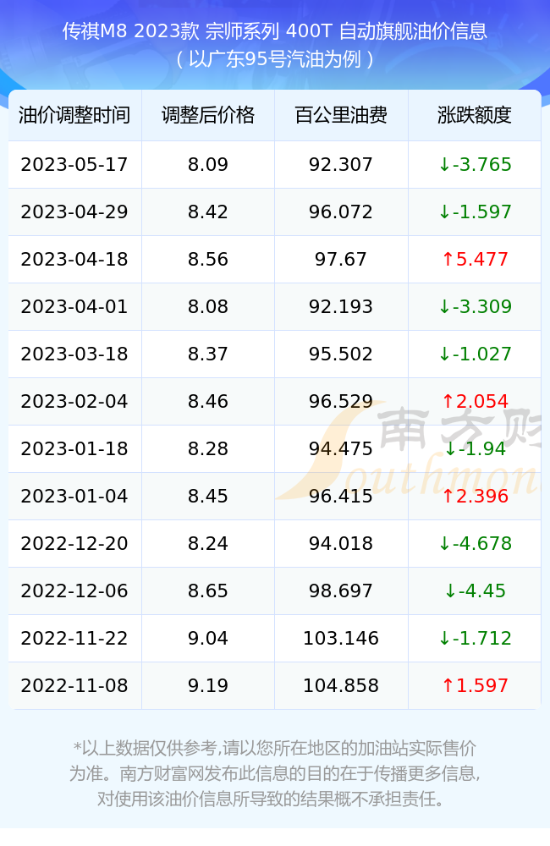Select the price value 9.19

pyautogui.click(x=208, y=686)
